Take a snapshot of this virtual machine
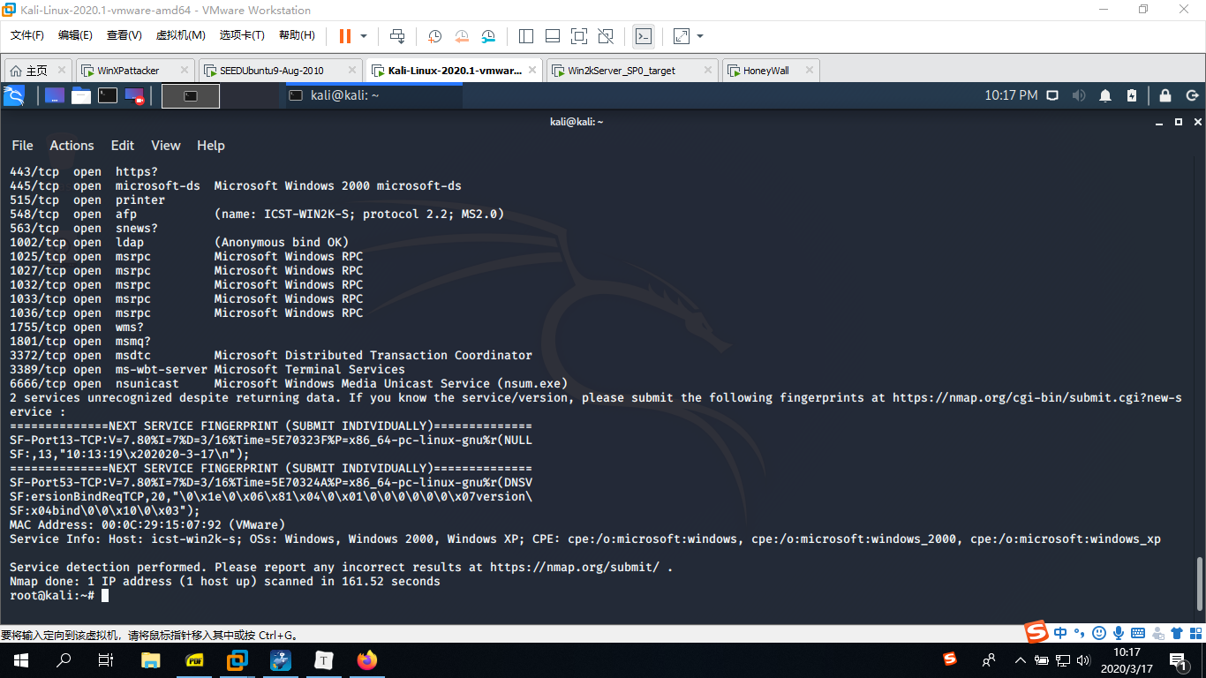 [x=435, y=36]
